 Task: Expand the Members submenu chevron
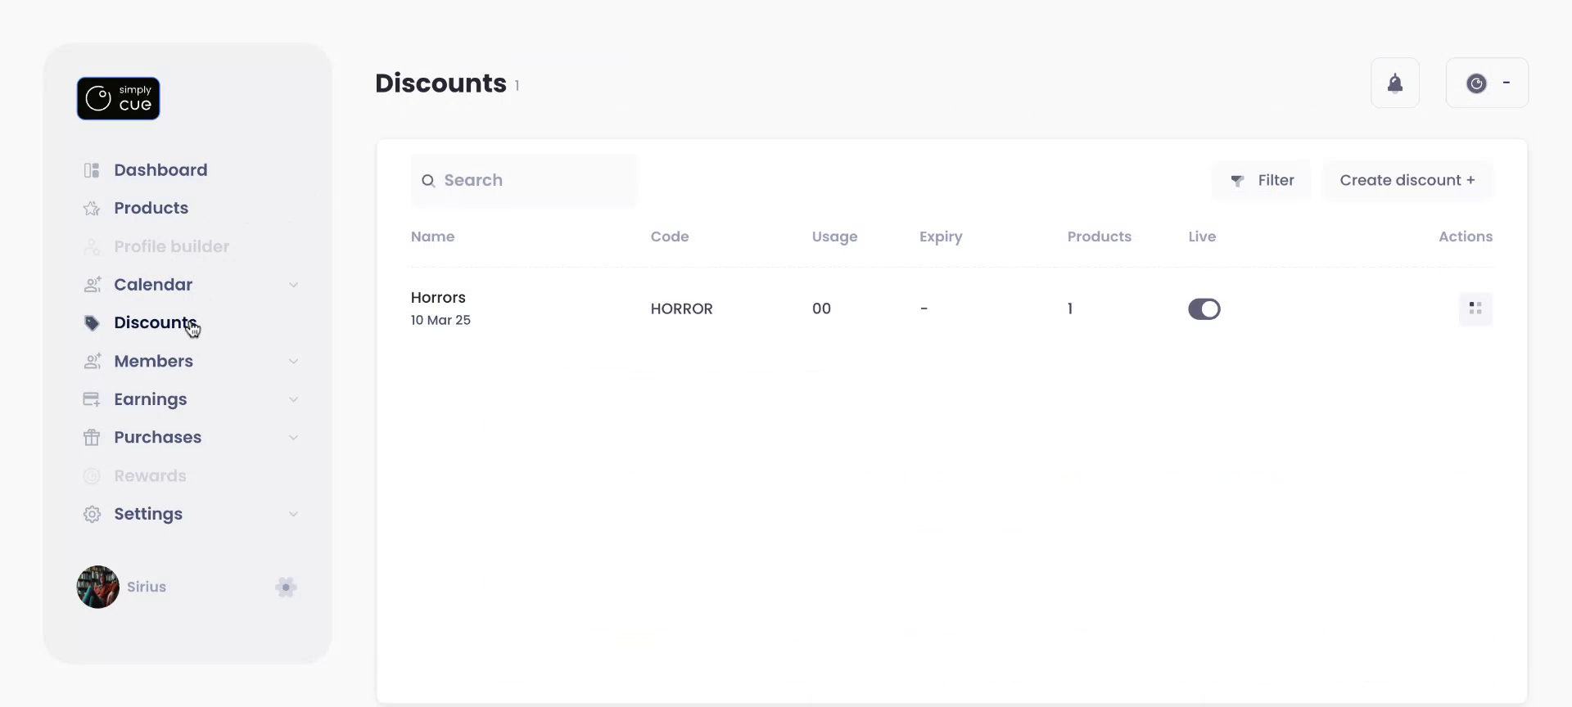point(293,362)
